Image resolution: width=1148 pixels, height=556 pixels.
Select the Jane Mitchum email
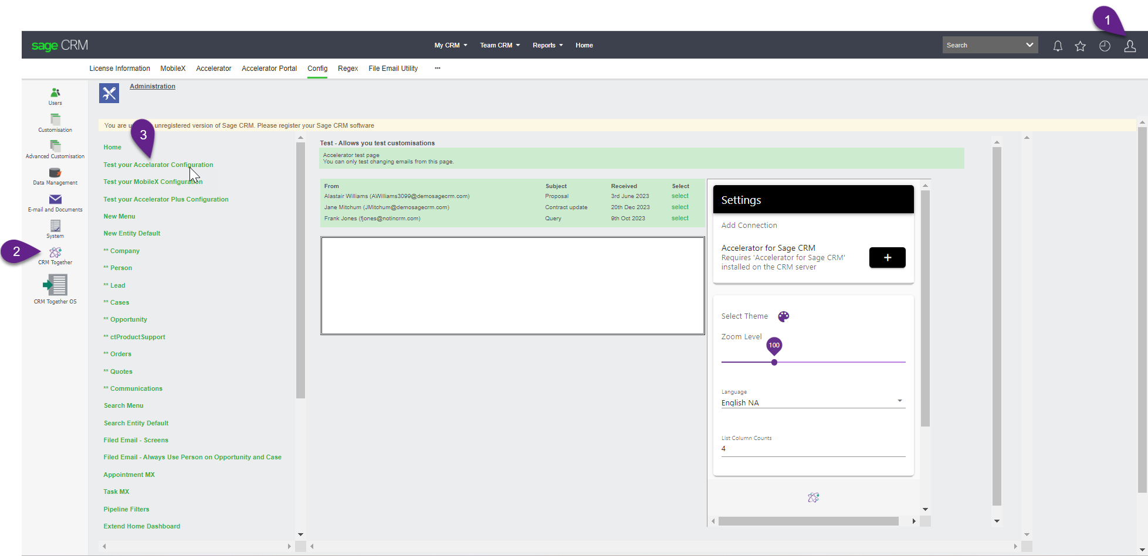(x=680, y=207)
